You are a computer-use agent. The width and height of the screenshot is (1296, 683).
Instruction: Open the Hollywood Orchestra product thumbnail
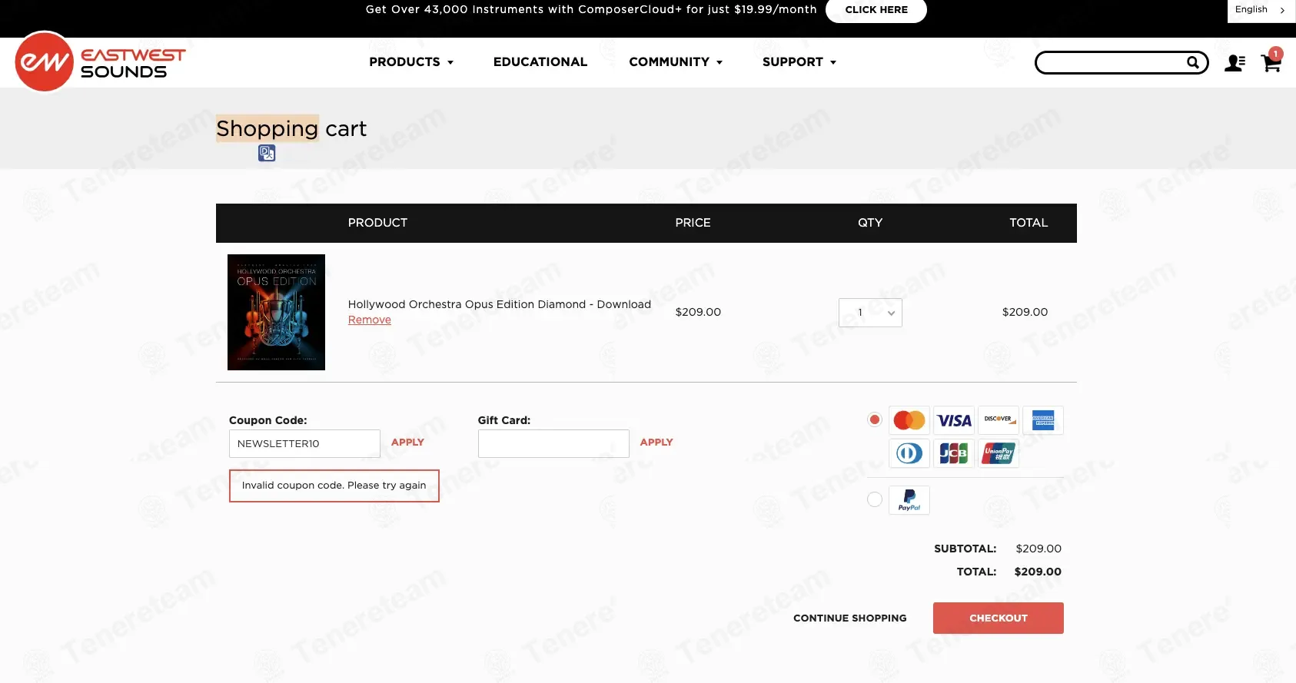[x=276, y=313]
